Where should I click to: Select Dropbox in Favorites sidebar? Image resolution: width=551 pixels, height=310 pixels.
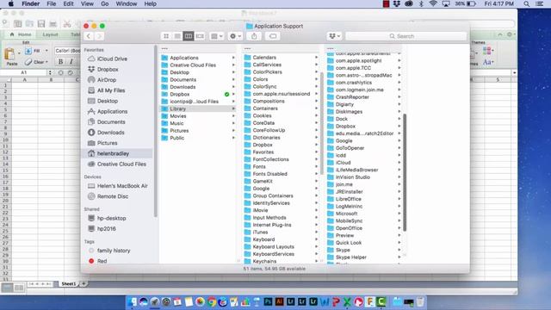coord(108,69)
